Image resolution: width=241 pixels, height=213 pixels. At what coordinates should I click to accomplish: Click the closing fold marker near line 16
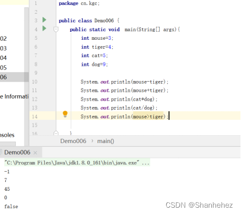56,133
